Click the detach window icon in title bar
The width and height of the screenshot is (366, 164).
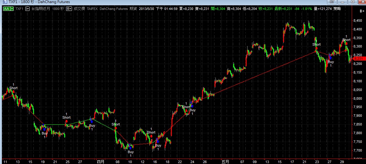click(x=332, y=2)
